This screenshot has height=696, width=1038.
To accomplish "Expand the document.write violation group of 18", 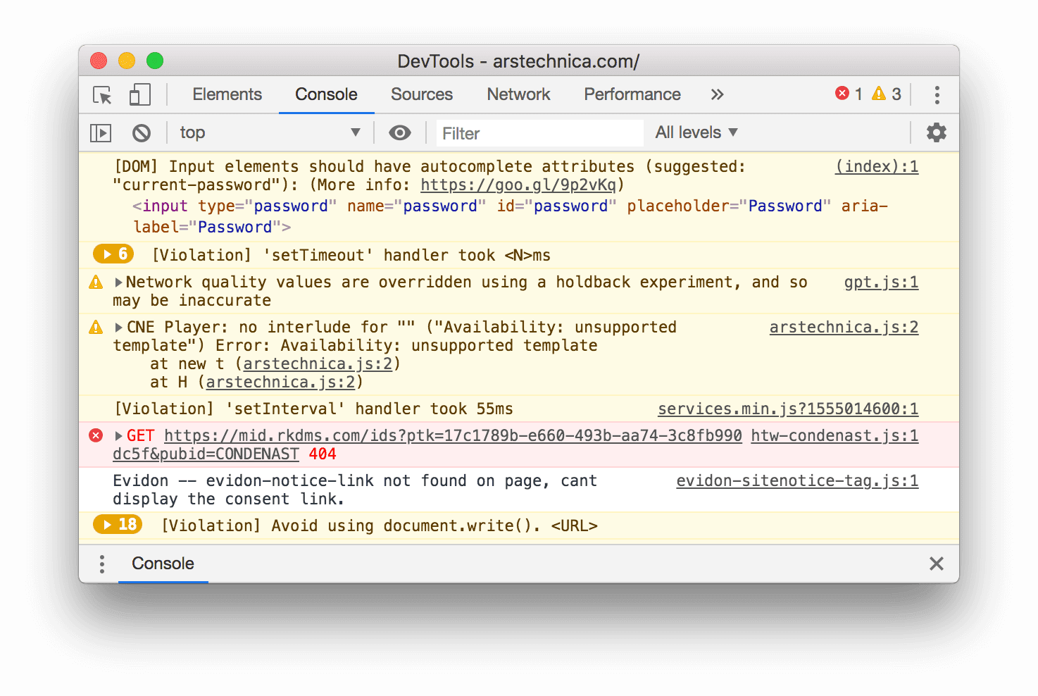I will (x=117, y=525).
